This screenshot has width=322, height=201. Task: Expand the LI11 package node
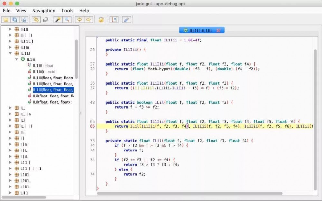click(10, 193)
